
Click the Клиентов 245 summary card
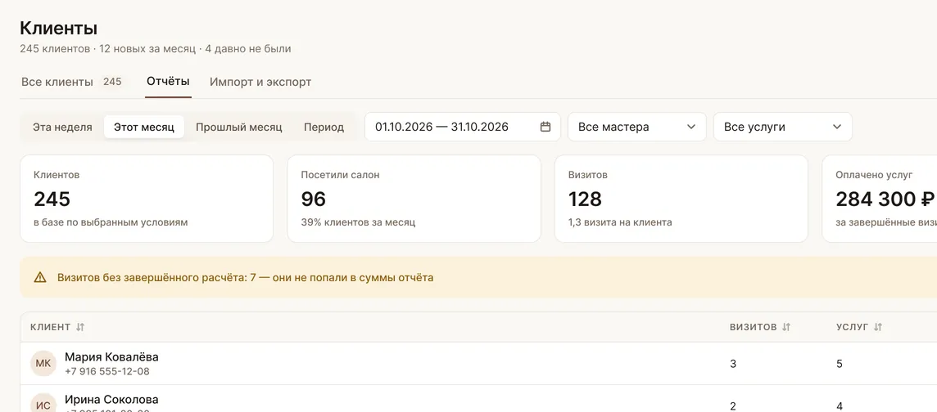[147, 199]
